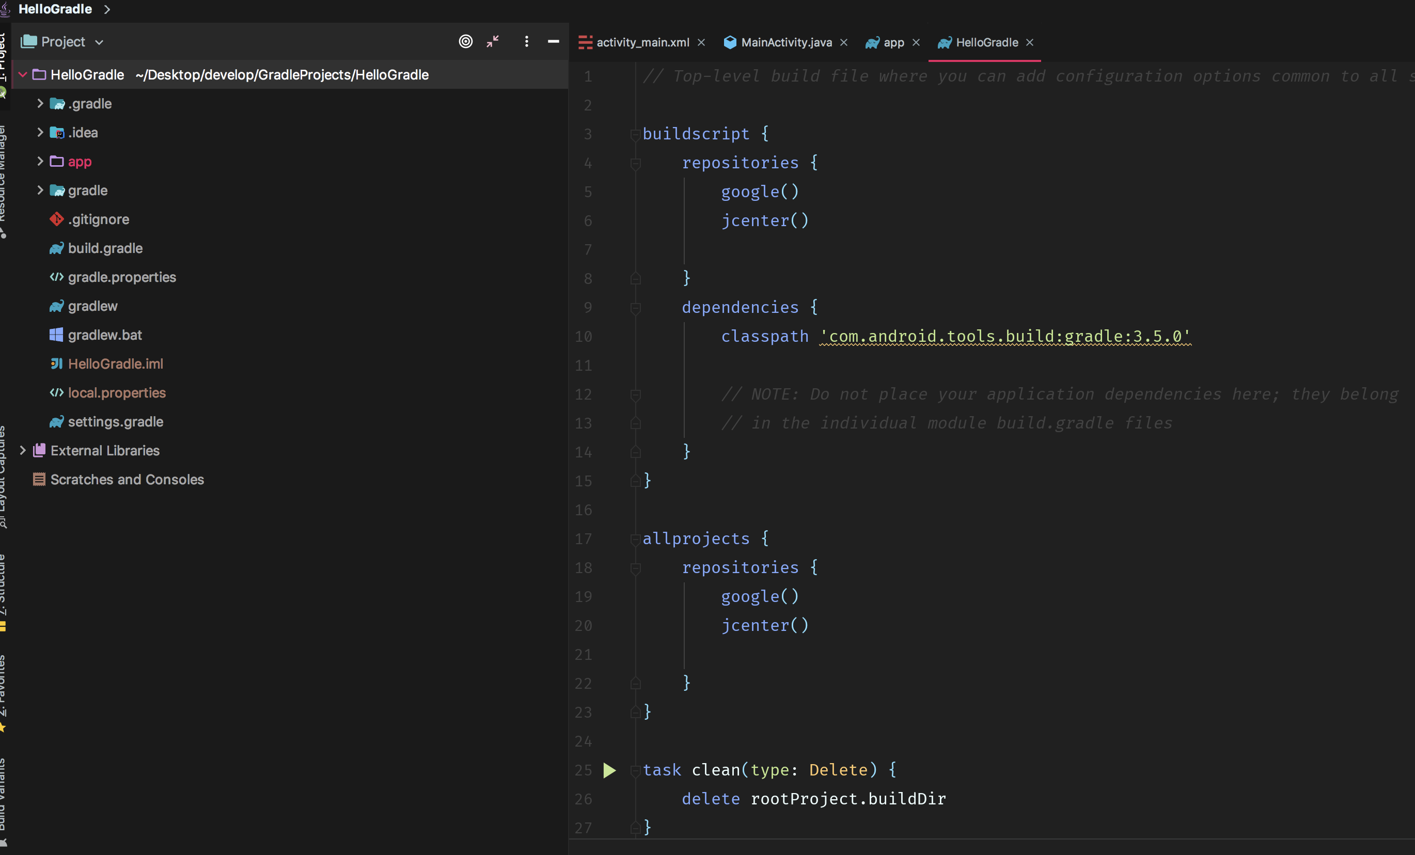Expand the app folder
Image resolution: width=1415 pixels, height=855 pixels.
point(40,162)
